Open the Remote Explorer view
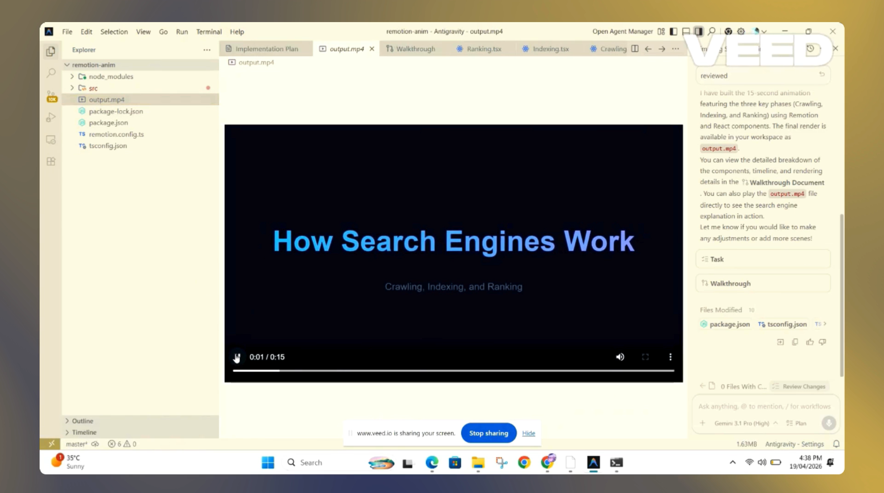The image size is (884, 493). click(x=51, y=140)
